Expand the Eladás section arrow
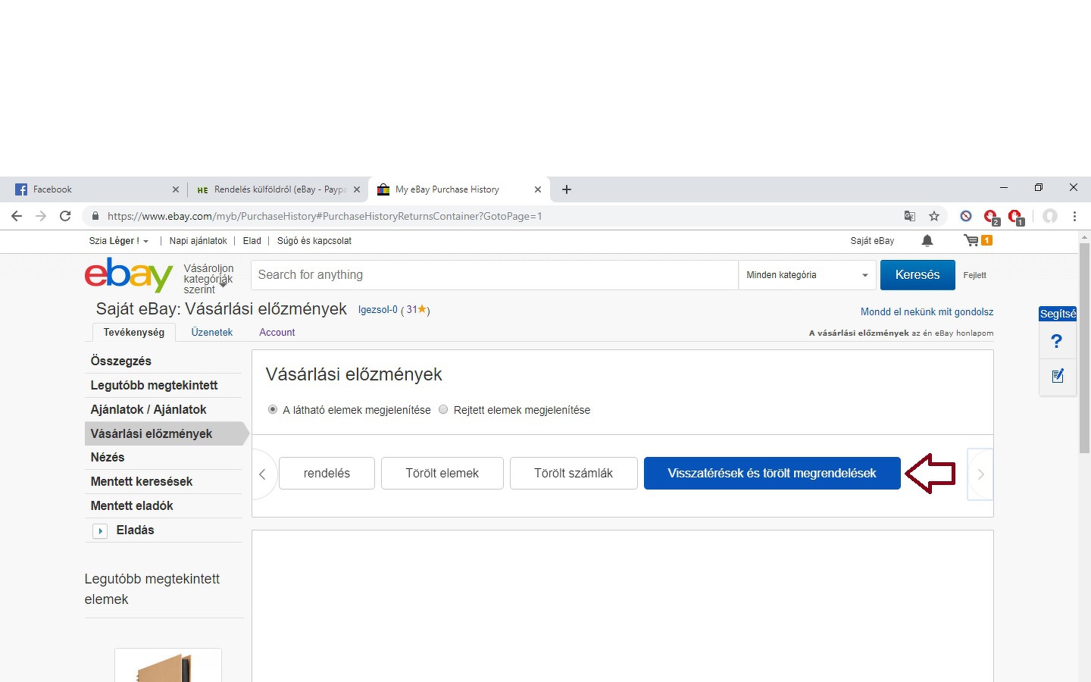 click(100, 531)
